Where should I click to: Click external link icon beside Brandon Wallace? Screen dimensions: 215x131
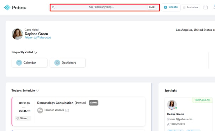point(67,110)
